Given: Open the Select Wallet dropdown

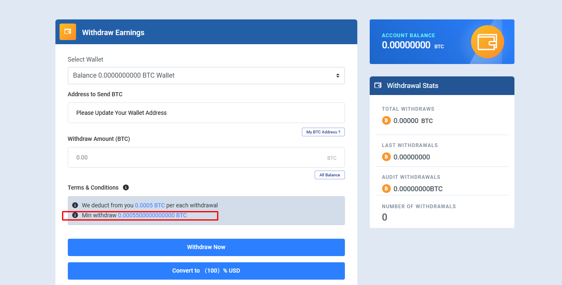Looking at the screenshot, I should pyautogui.click(x=206, y=76).
